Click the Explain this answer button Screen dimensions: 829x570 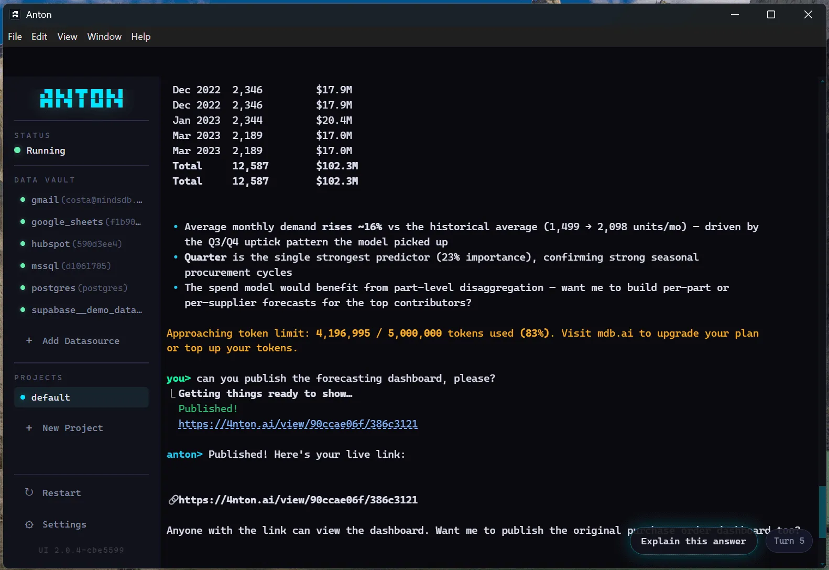pos(693,541)
